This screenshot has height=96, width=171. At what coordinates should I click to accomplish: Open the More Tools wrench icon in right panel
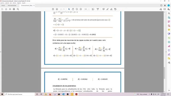(169, 62)
